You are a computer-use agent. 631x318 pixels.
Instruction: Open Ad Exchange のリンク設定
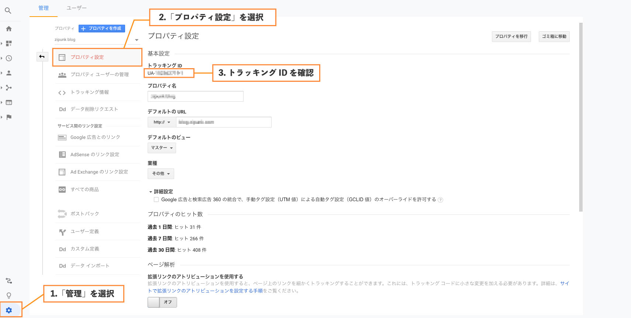[x=97, y=172]
